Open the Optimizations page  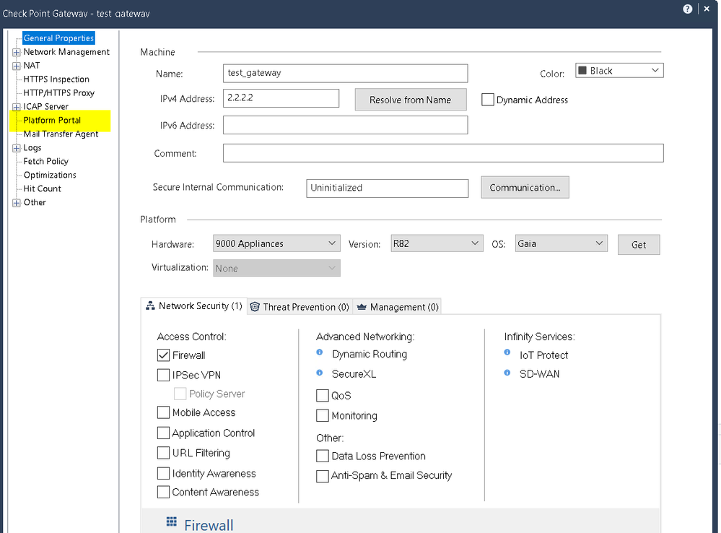50,175
